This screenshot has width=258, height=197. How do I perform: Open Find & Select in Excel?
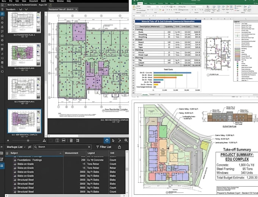249,8
